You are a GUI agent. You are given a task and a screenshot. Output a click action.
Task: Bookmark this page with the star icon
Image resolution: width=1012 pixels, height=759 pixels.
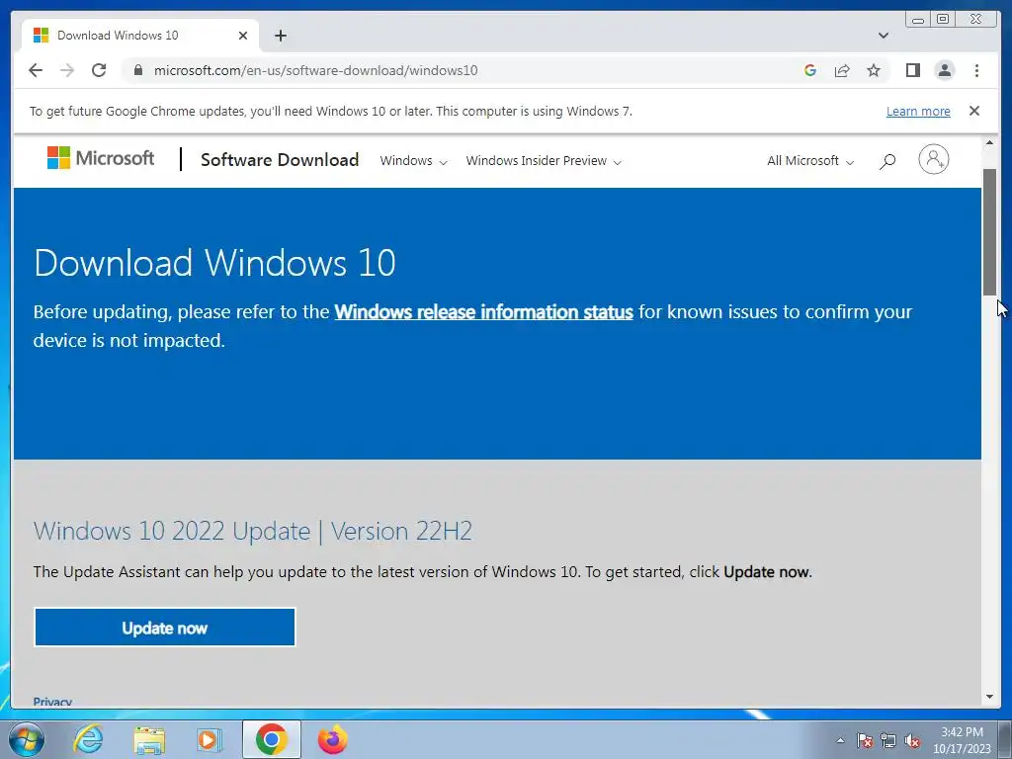(874, 70)
